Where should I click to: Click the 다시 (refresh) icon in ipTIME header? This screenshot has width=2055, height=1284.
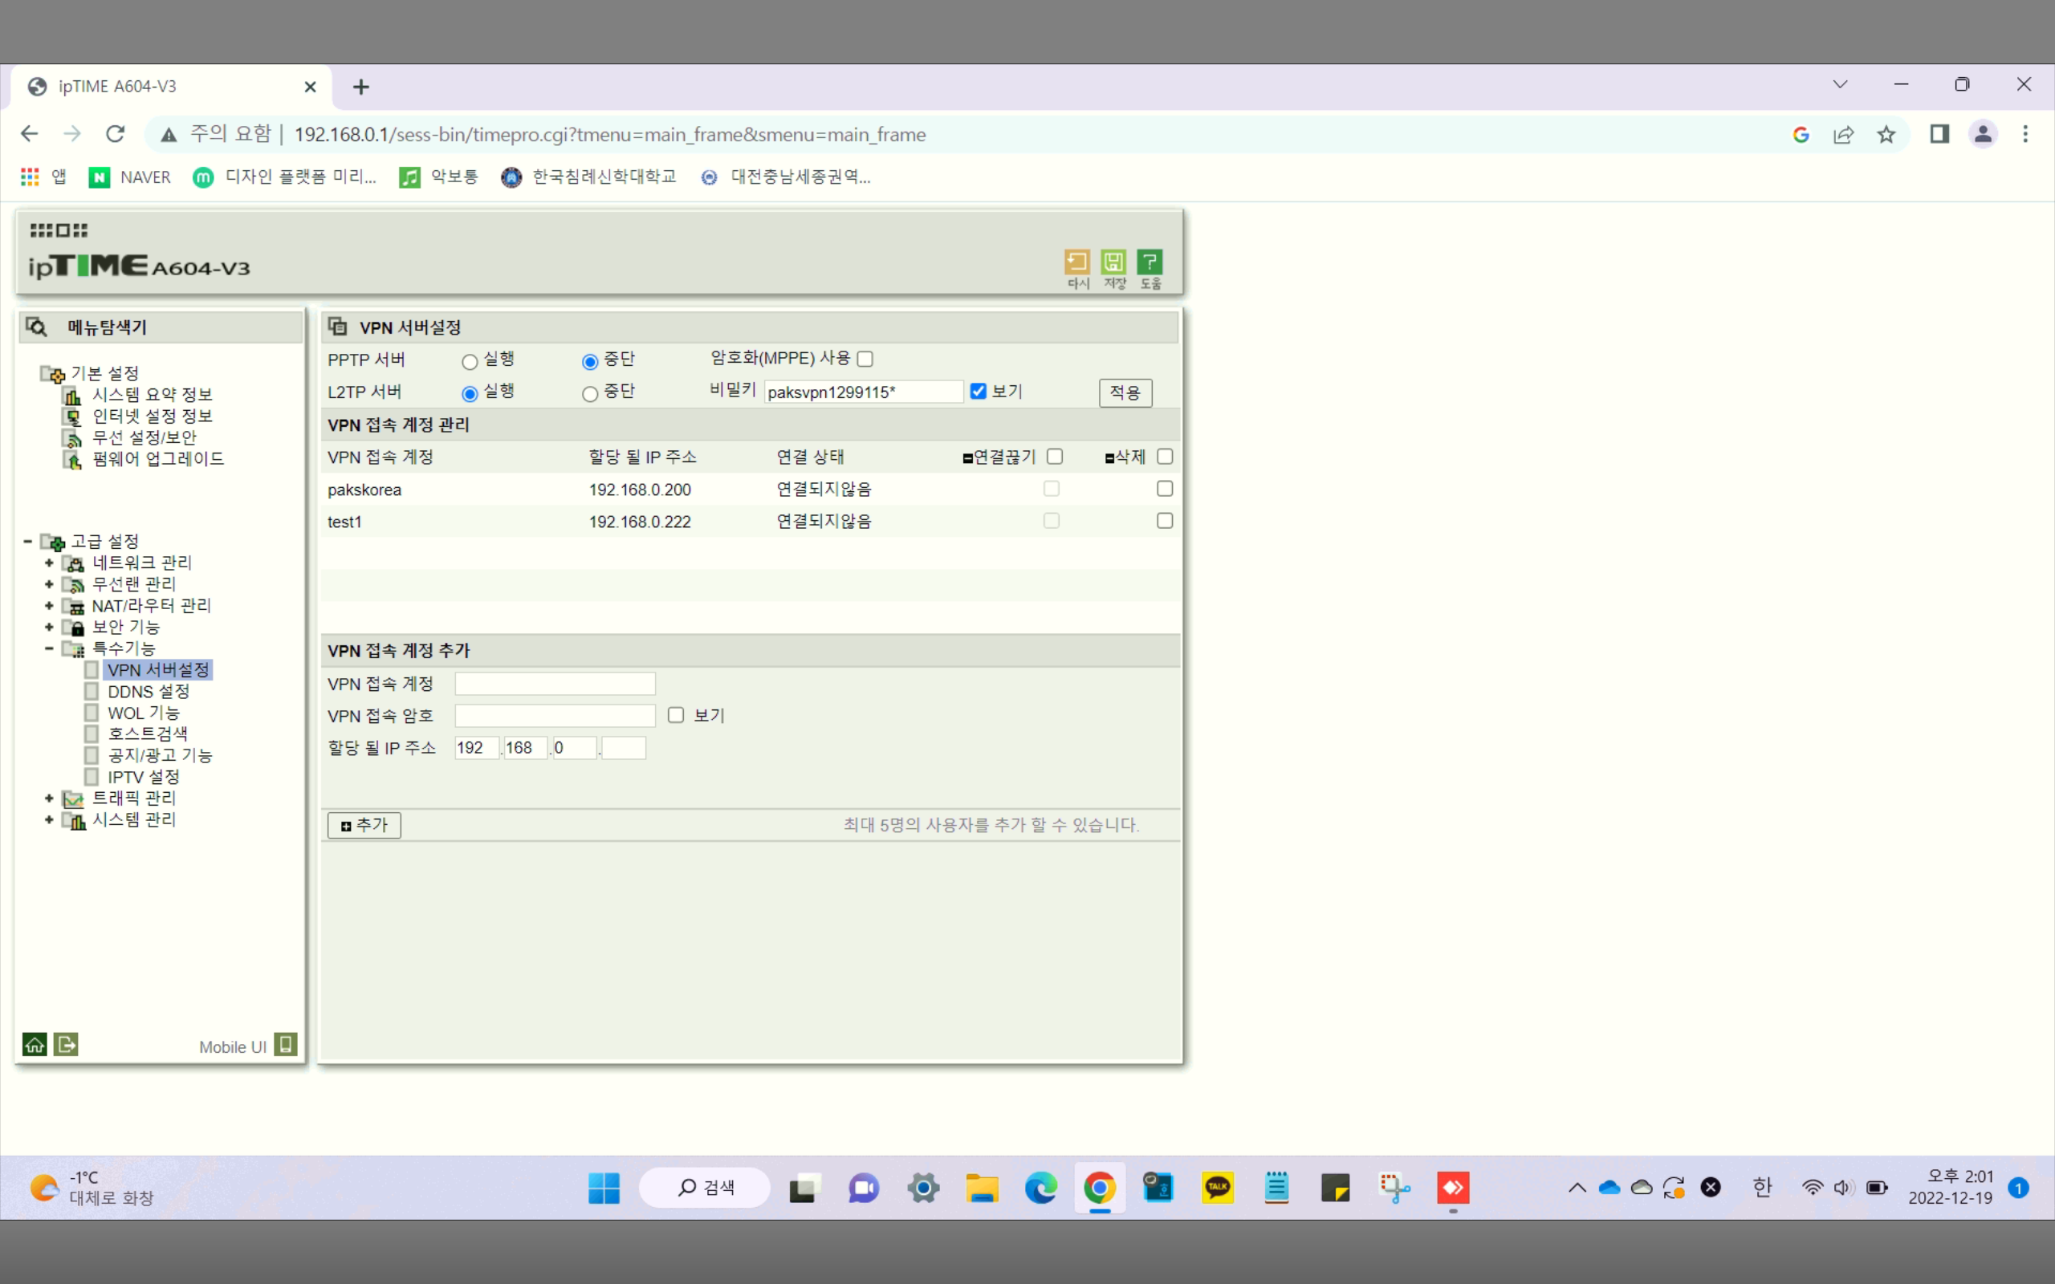[1076, 262]
